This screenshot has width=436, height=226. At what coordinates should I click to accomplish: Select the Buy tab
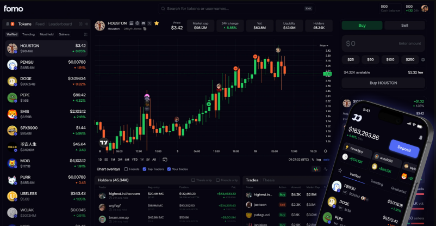tap(362, 26)
